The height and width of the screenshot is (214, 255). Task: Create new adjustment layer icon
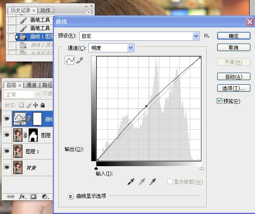[45, 197]
